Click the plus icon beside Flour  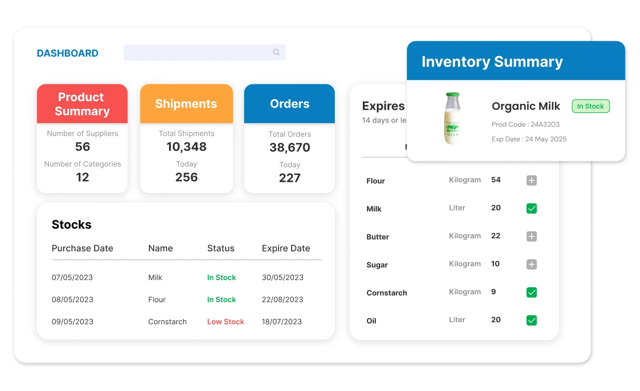coord(531,181)
